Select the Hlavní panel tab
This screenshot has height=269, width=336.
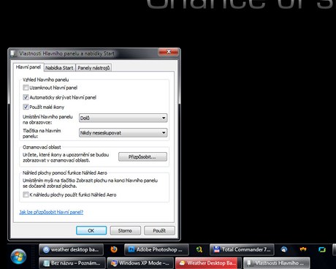coord(28,67)
